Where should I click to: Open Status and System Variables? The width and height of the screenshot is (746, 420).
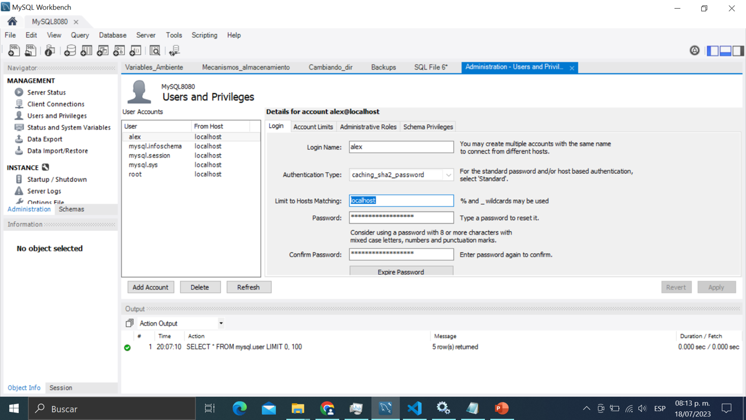(69, 127)
